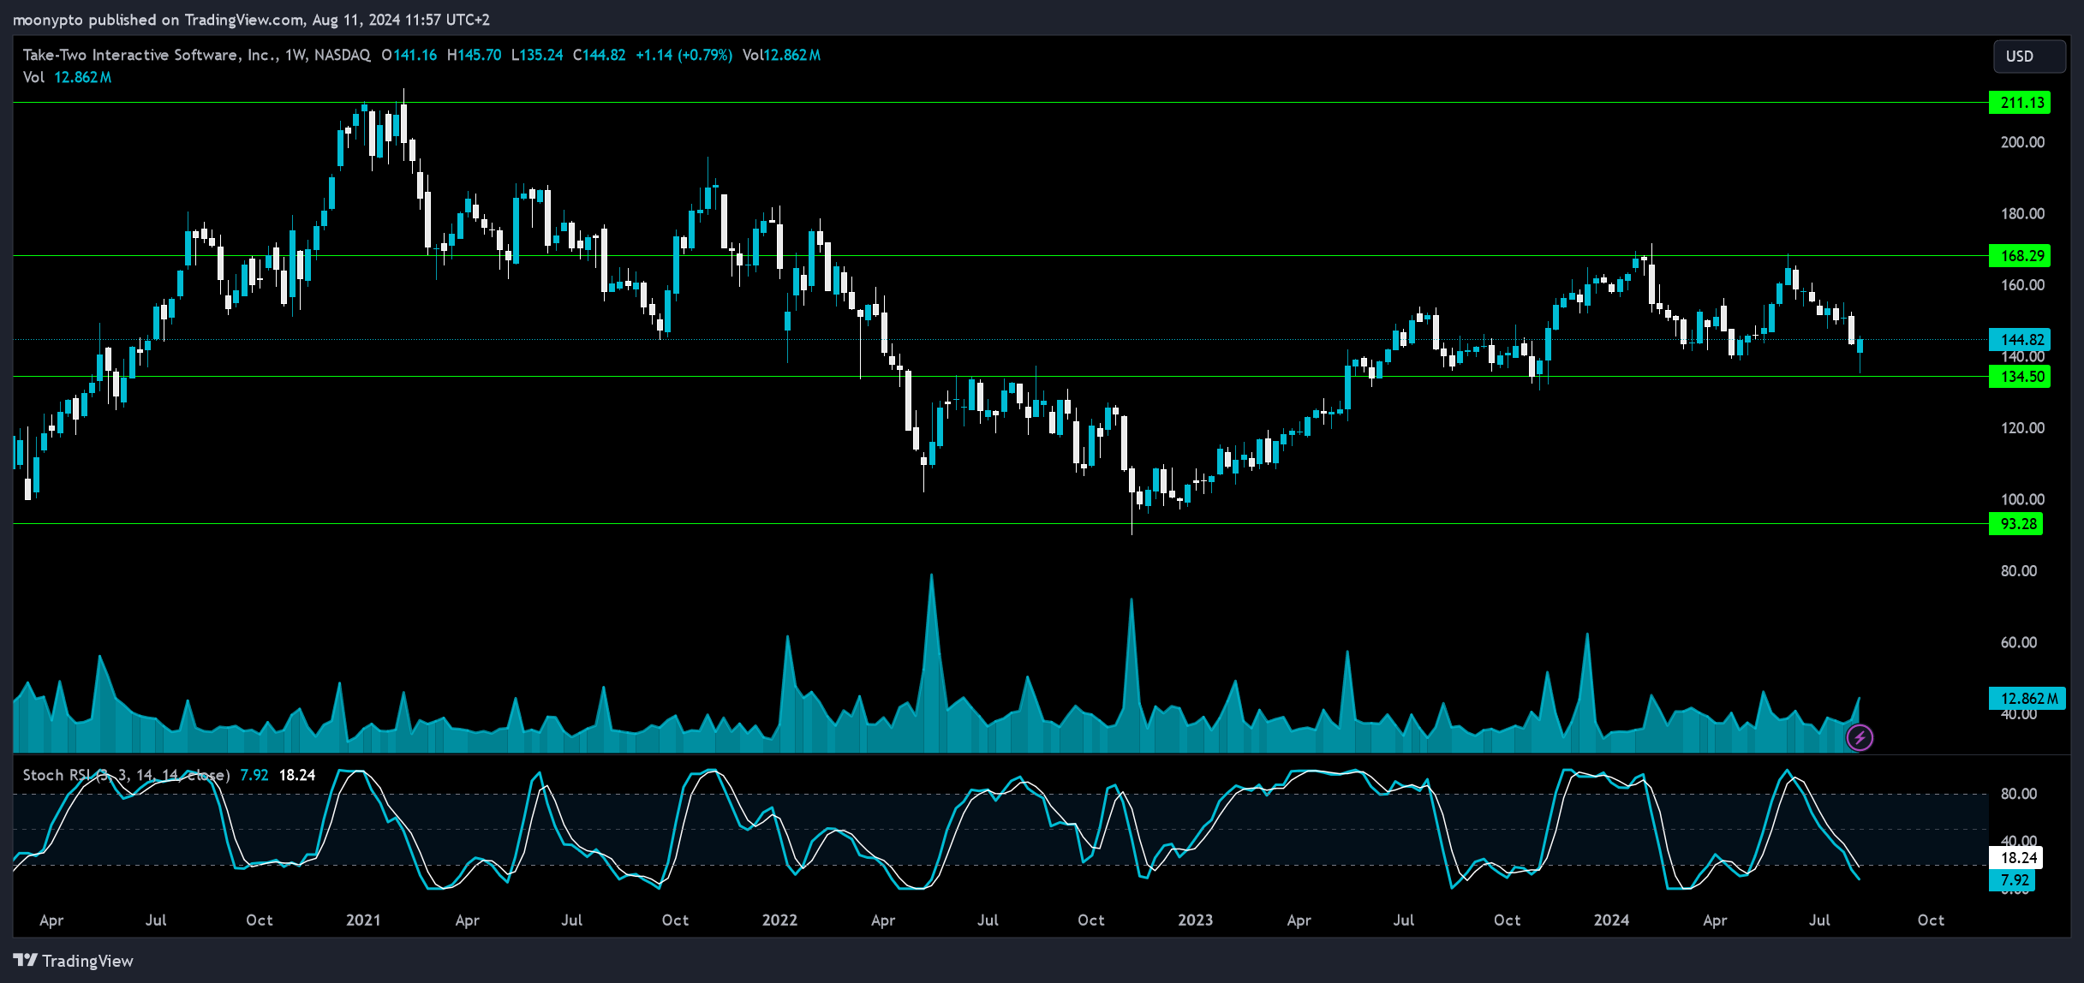Click the 18.24 Stoch RSI axis label

(2015, 857)
